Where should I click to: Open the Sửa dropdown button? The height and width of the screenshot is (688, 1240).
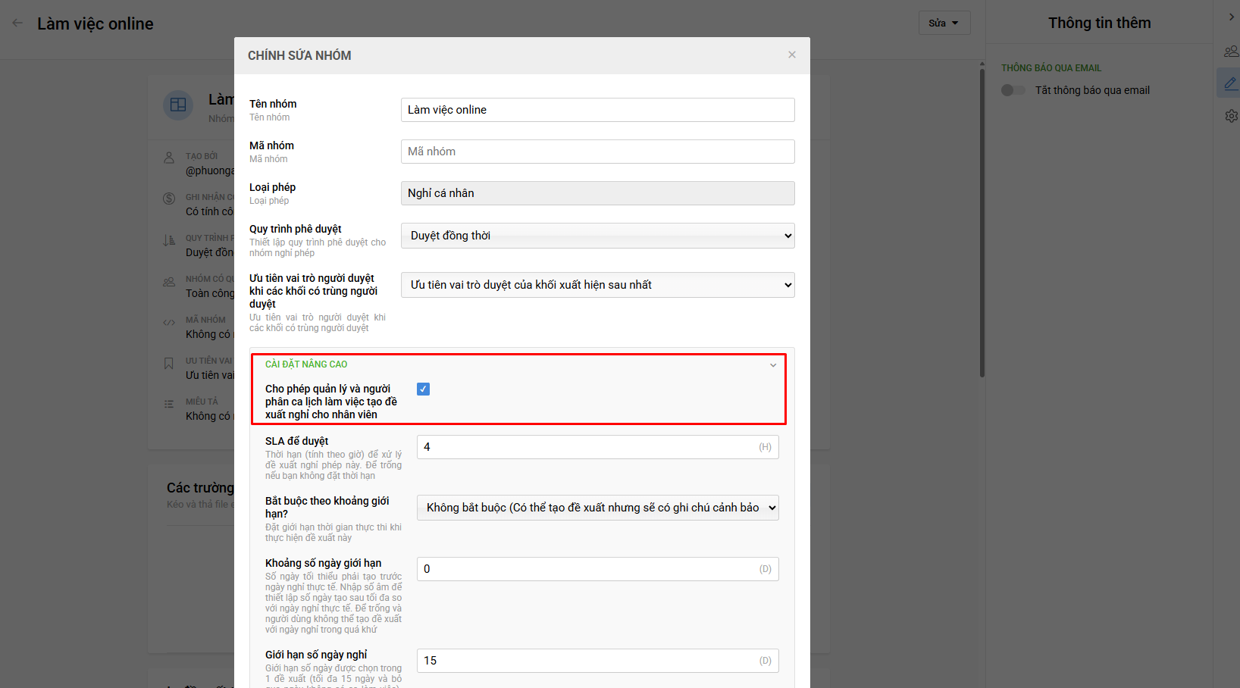pos(944,23)
